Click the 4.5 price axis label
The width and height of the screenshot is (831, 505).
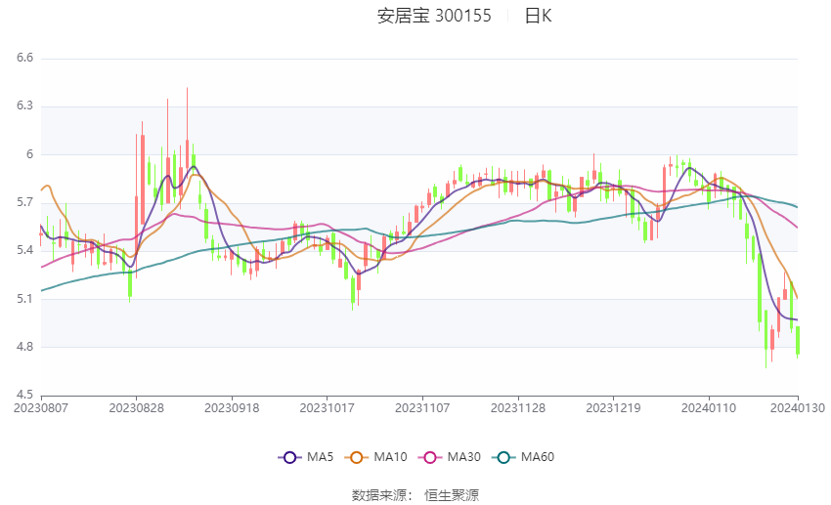(24, 395)
